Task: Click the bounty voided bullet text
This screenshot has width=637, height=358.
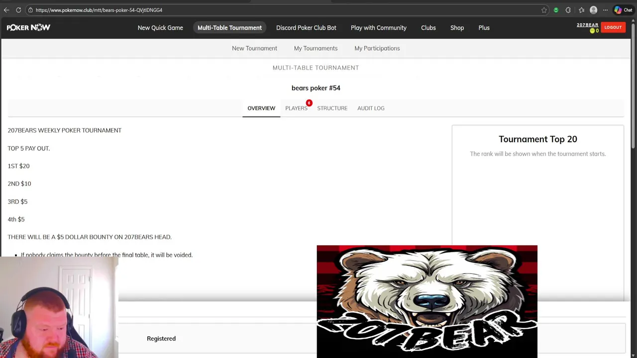Action: [x=106, y=255]
